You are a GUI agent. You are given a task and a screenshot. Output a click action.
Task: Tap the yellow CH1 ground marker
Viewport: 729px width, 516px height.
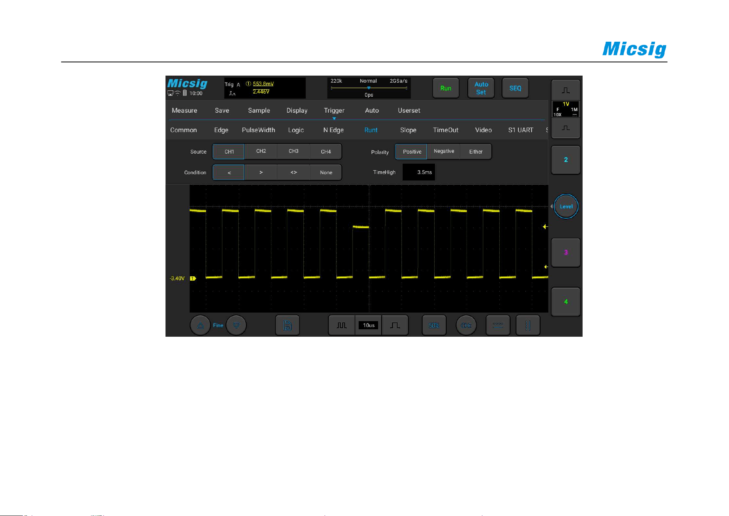tap(193, 278)
